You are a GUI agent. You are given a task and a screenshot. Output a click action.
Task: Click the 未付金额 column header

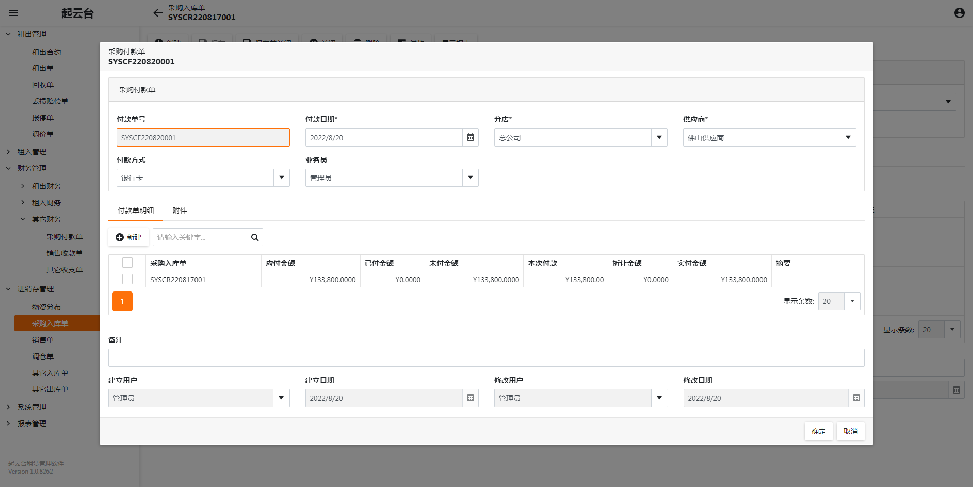point(474,263)
